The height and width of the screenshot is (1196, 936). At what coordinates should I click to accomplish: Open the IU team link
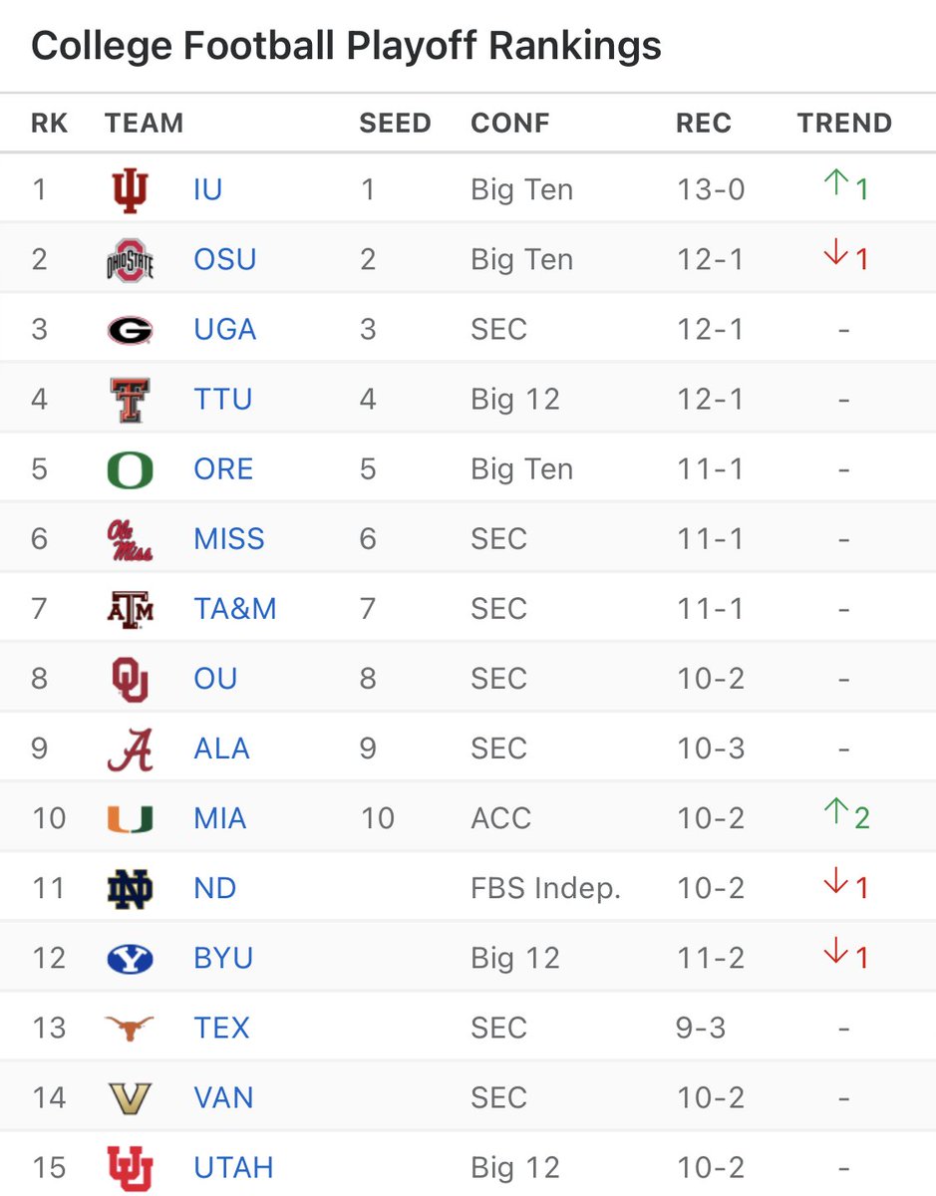tap(207, 189)
